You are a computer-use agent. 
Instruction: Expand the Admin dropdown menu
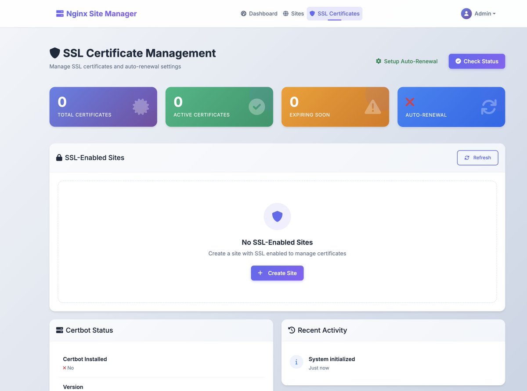click(479, 14)
